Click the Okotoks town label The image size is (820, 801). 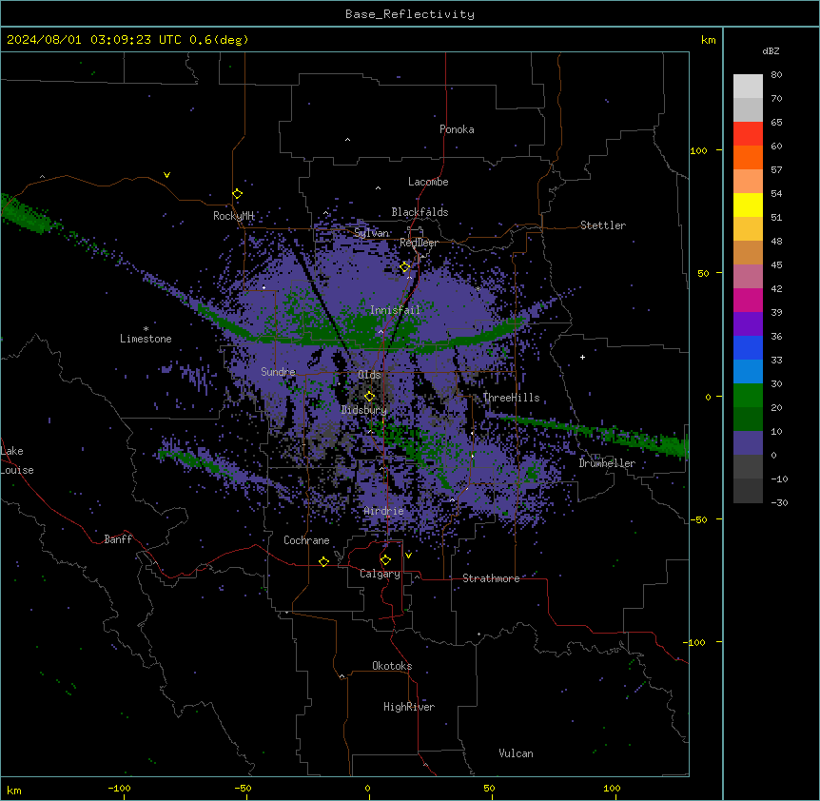tap(392, 666)
